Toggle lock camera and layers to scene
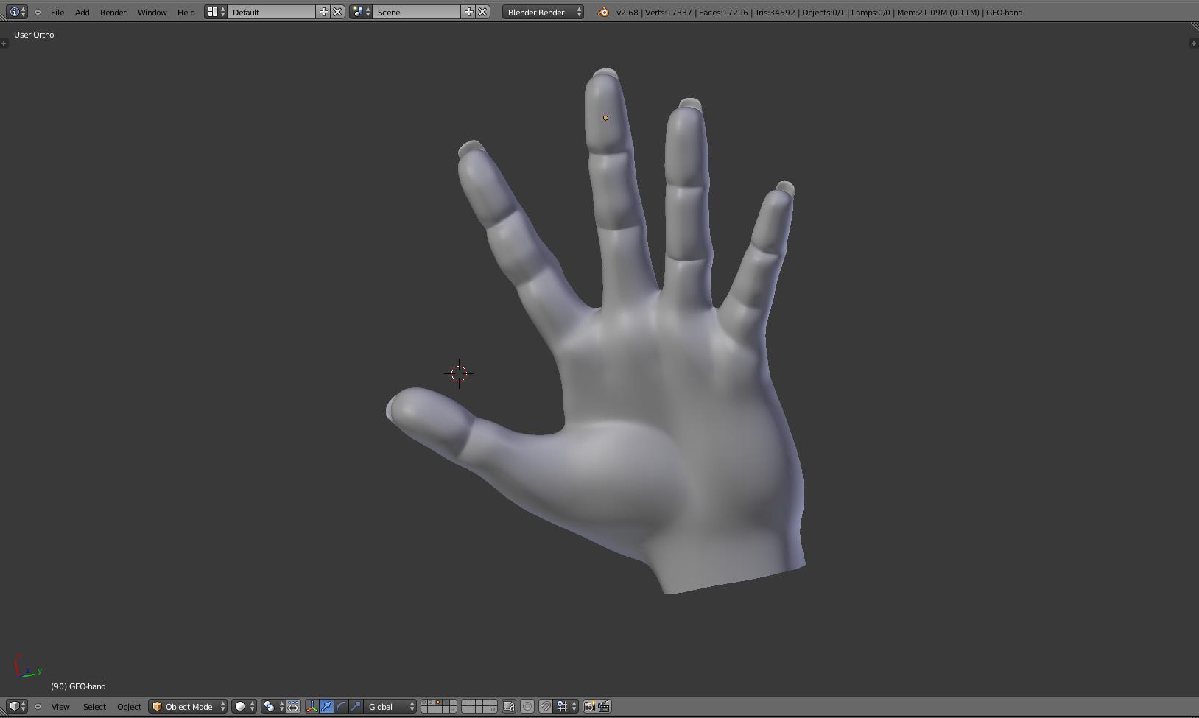1199x718 pixels. pyautogui.click(x=509, y=707)
